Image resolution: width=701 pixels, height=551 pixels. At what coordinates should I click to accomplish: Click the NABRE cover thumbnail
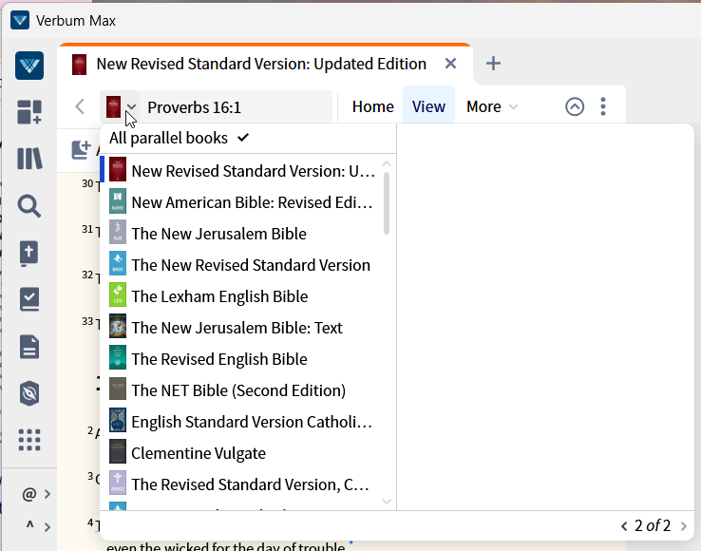point(118,201)
